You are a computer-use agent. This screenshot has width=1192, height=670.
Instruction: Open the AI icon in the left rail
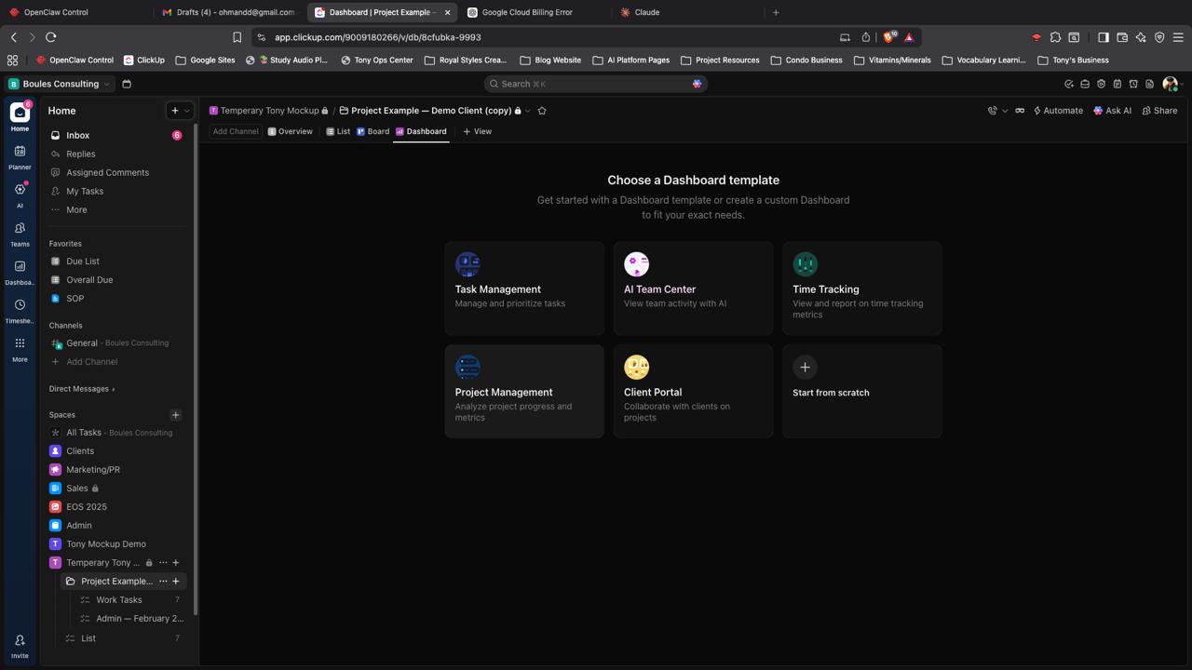[x=20, y=194]
